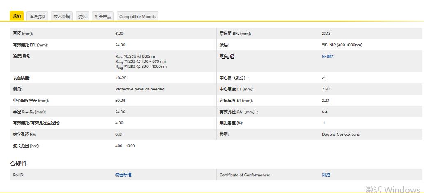
Task: Select the 规格 tab
Action: 17,16
